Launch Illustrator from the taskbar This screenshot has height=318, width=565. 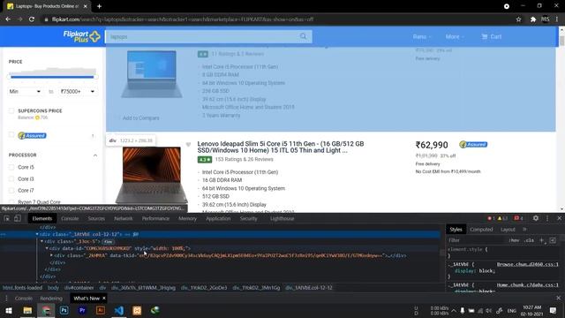coord(101,310)
